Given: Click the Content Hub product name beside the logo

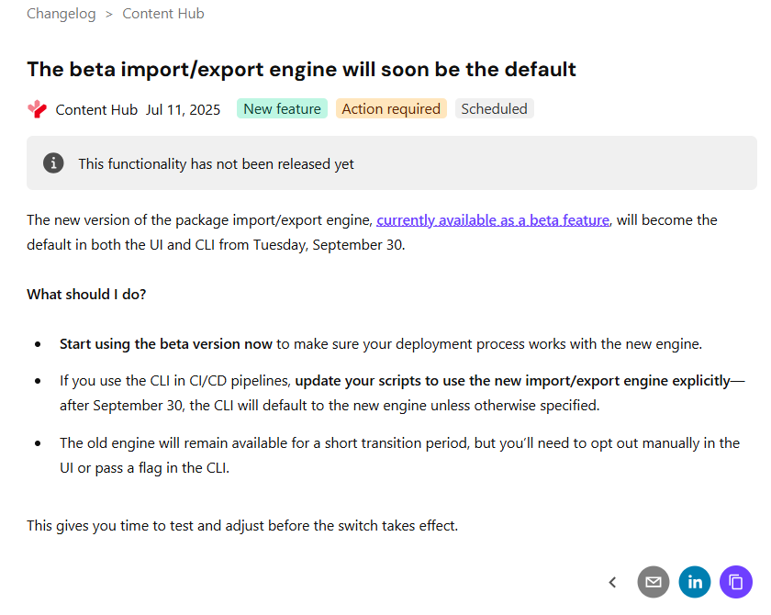Looking at the screenshot, I should pyautogui.click(x=96, y=109).
